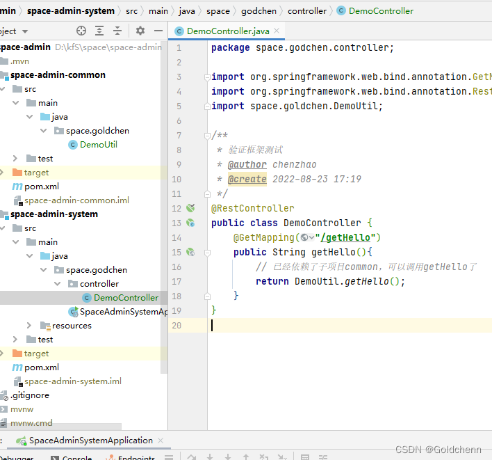Click the godchen breadcrumb in navigation bar

[x=258, y=10]
